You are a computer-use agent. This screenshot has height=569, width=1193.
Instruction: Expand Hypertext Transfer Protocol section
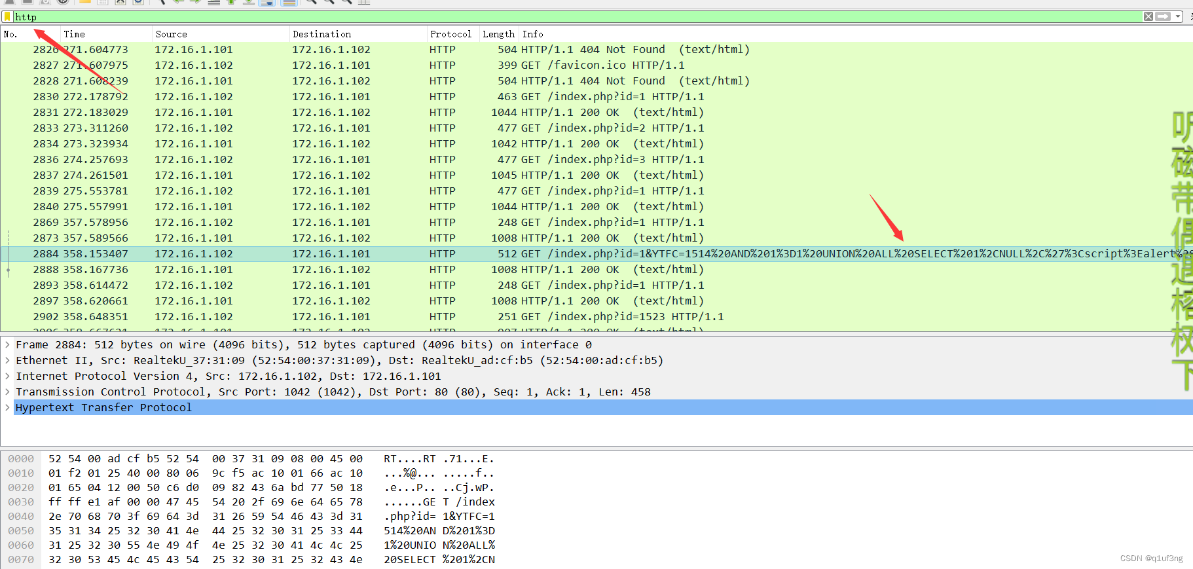pos(7,407)
